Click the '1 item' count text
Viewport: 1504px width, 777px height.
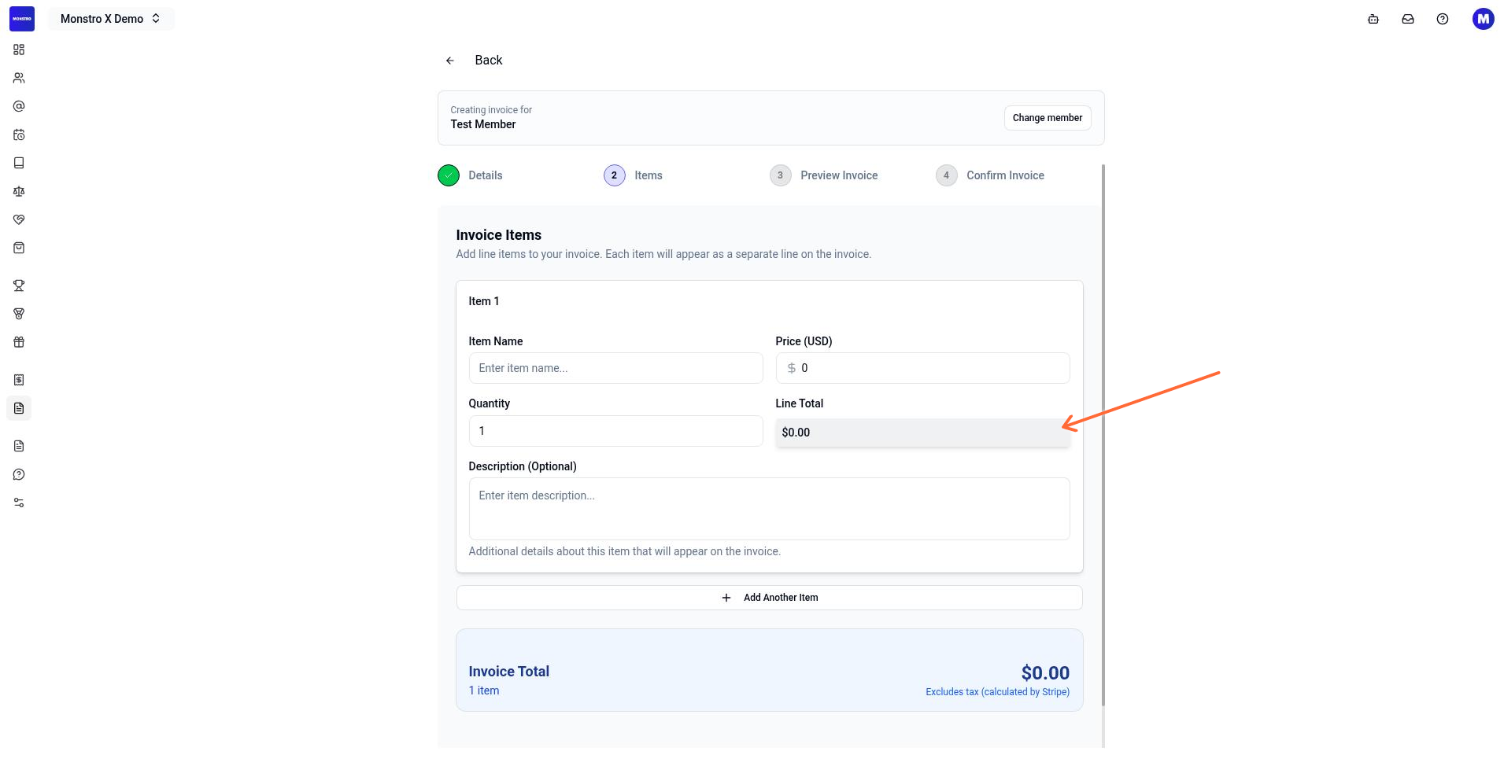(484, 690)
